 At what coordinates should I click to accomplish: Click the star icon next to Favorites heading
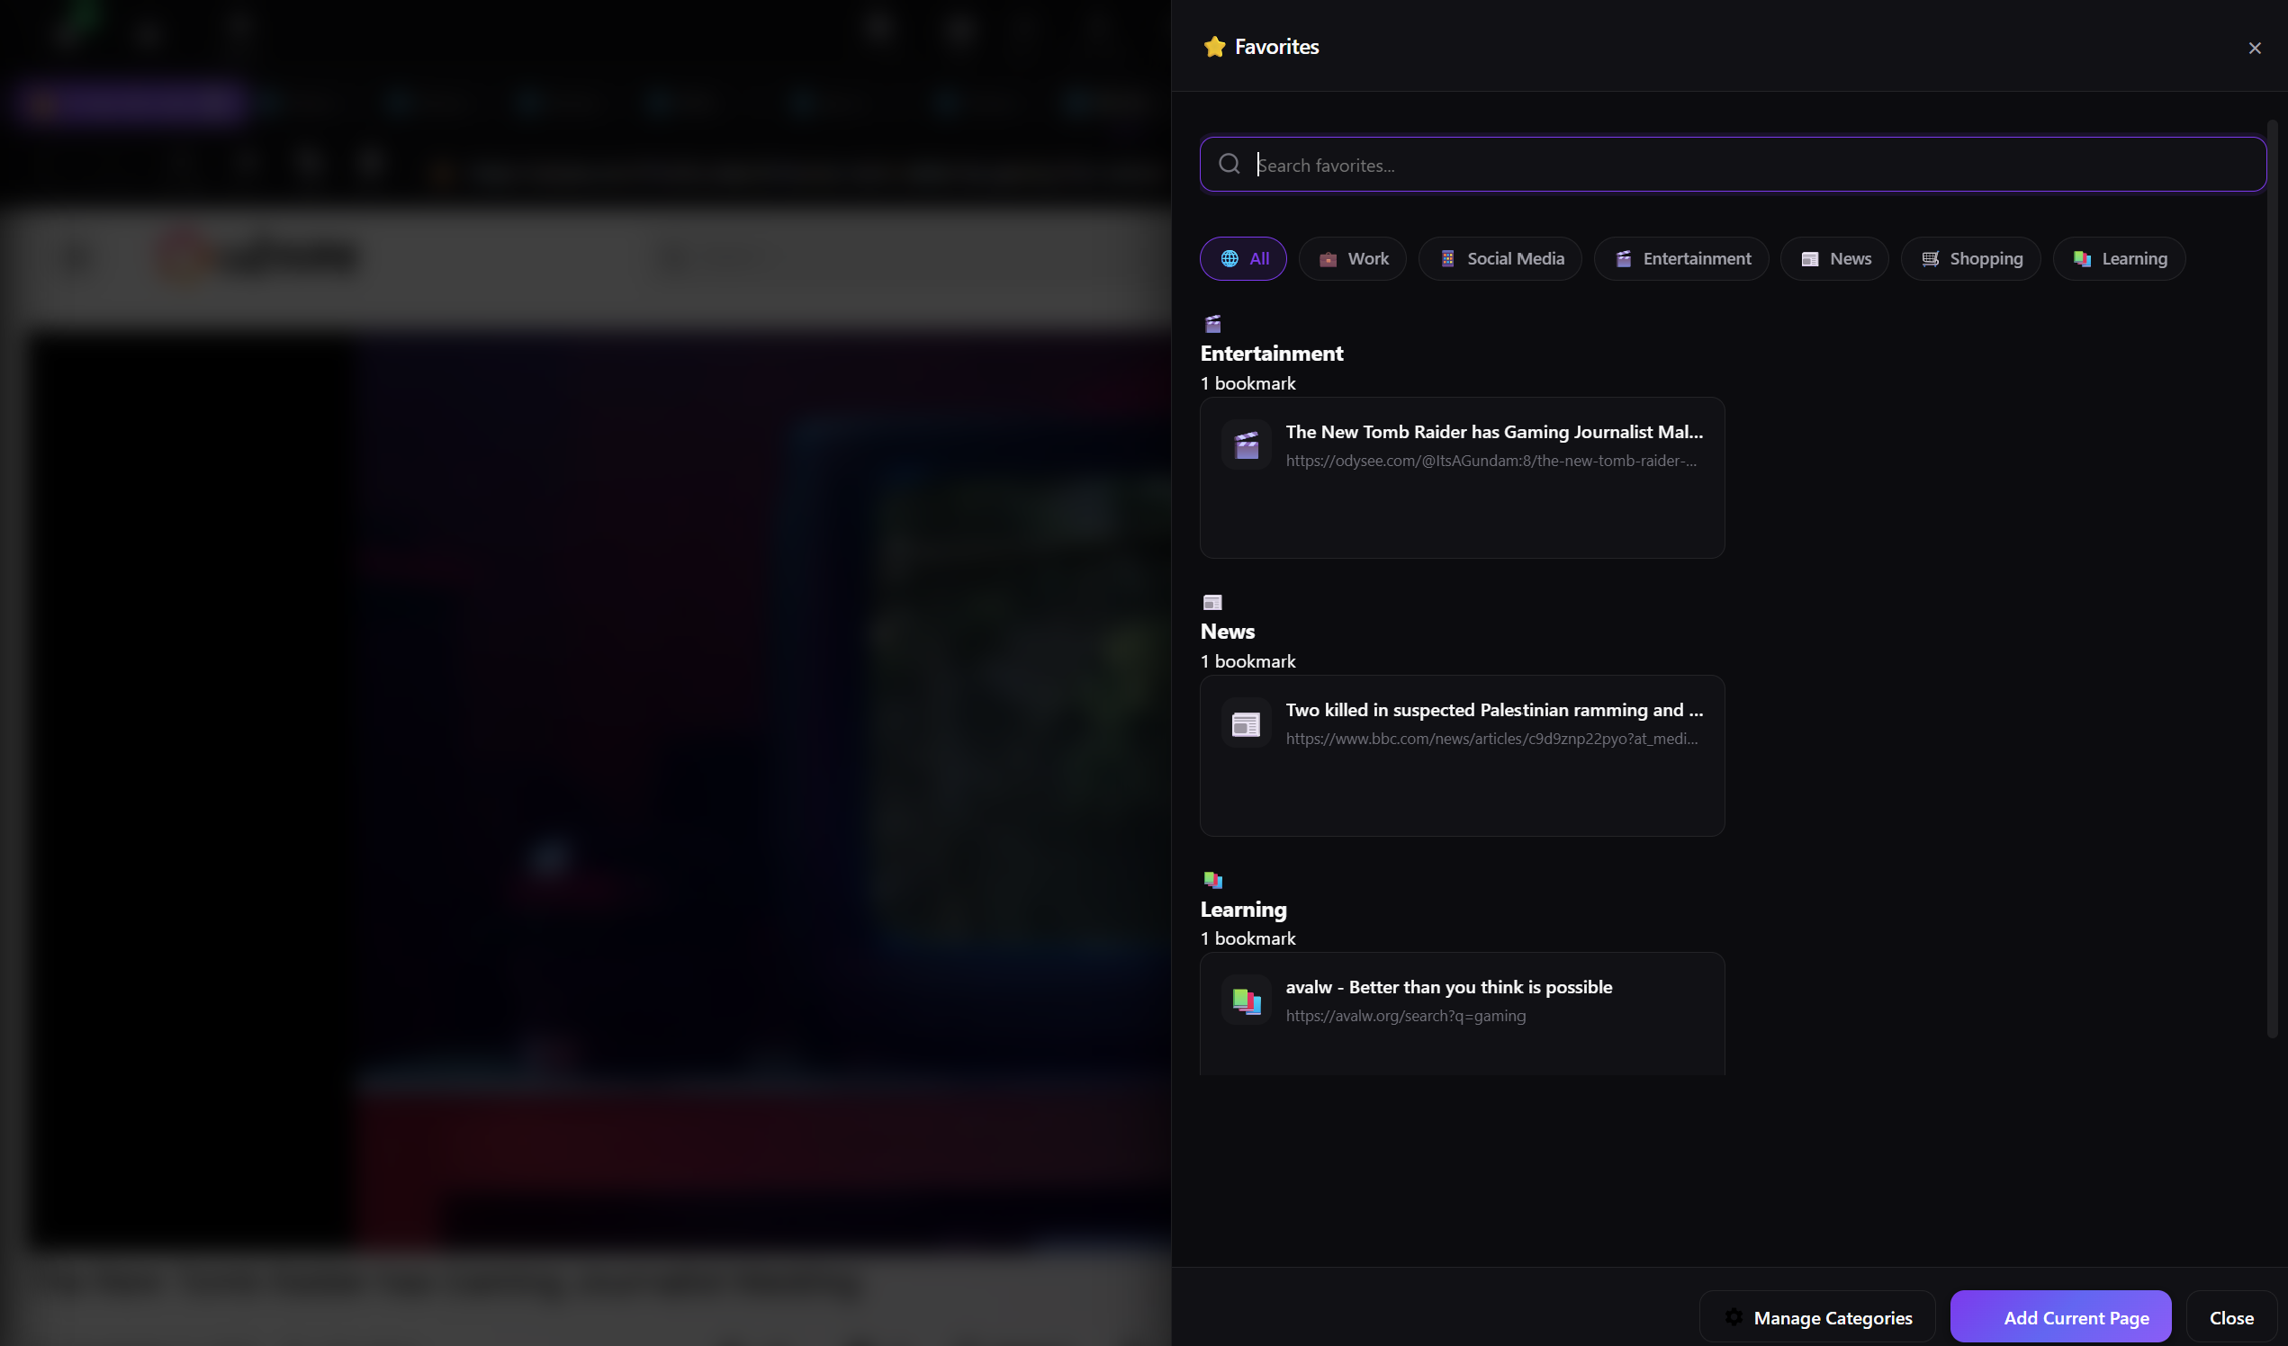tap(1214, 46)
